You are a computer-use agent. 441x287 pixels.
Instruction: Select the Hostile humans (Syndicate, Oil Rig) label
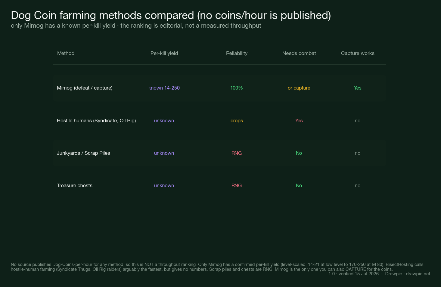coord(96,121)
